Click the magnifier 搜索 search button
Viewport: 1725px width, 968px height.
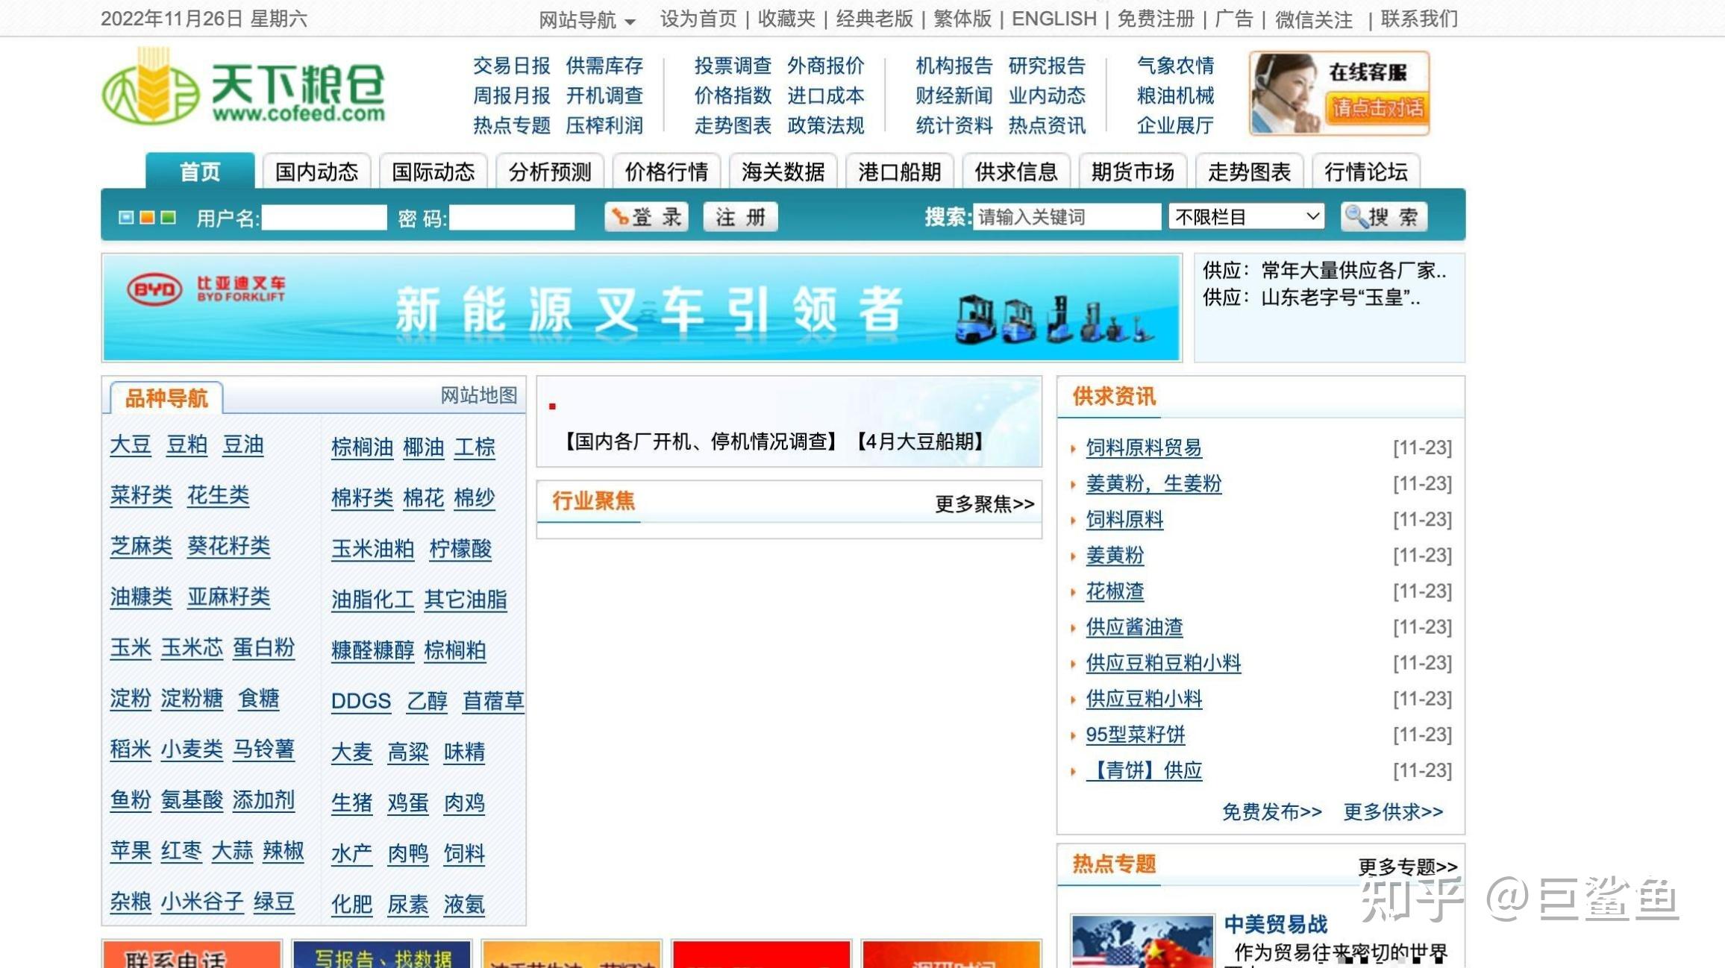(x=1383, y=217)
